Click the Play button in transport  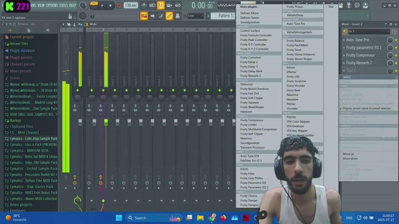point(102,5)
